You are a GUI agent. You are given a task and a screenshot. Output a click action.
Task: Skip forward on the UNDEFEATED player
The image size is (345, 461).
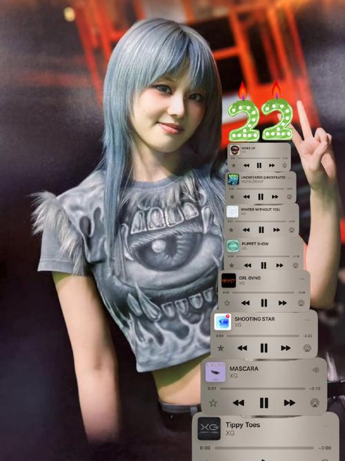pos(275,197)
